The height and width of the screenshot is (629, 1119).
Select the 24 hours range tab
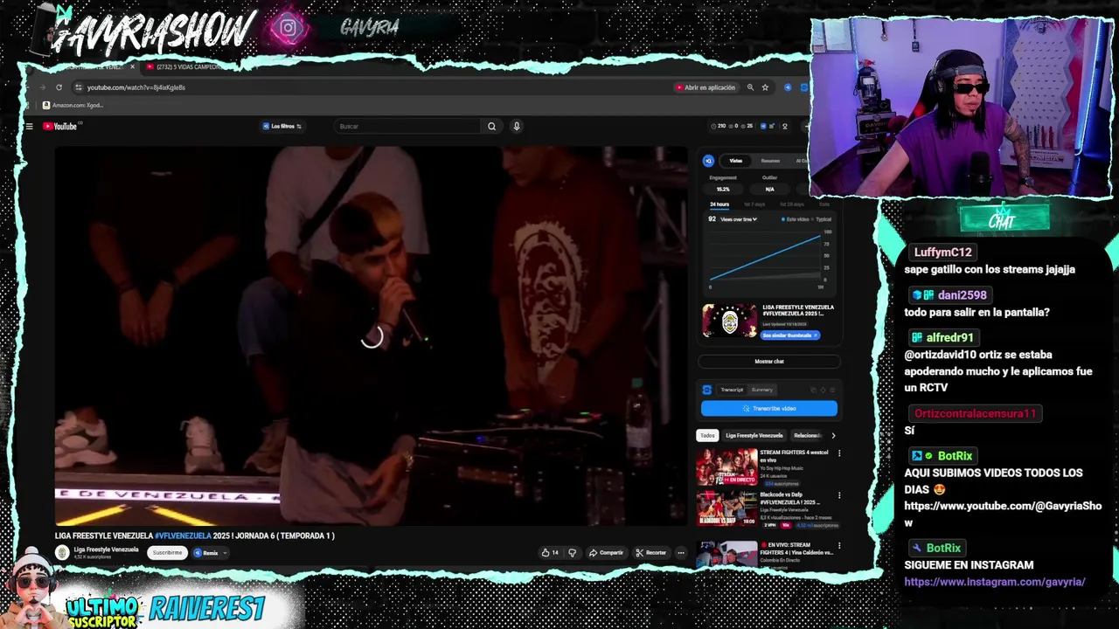tap(719, 204)
